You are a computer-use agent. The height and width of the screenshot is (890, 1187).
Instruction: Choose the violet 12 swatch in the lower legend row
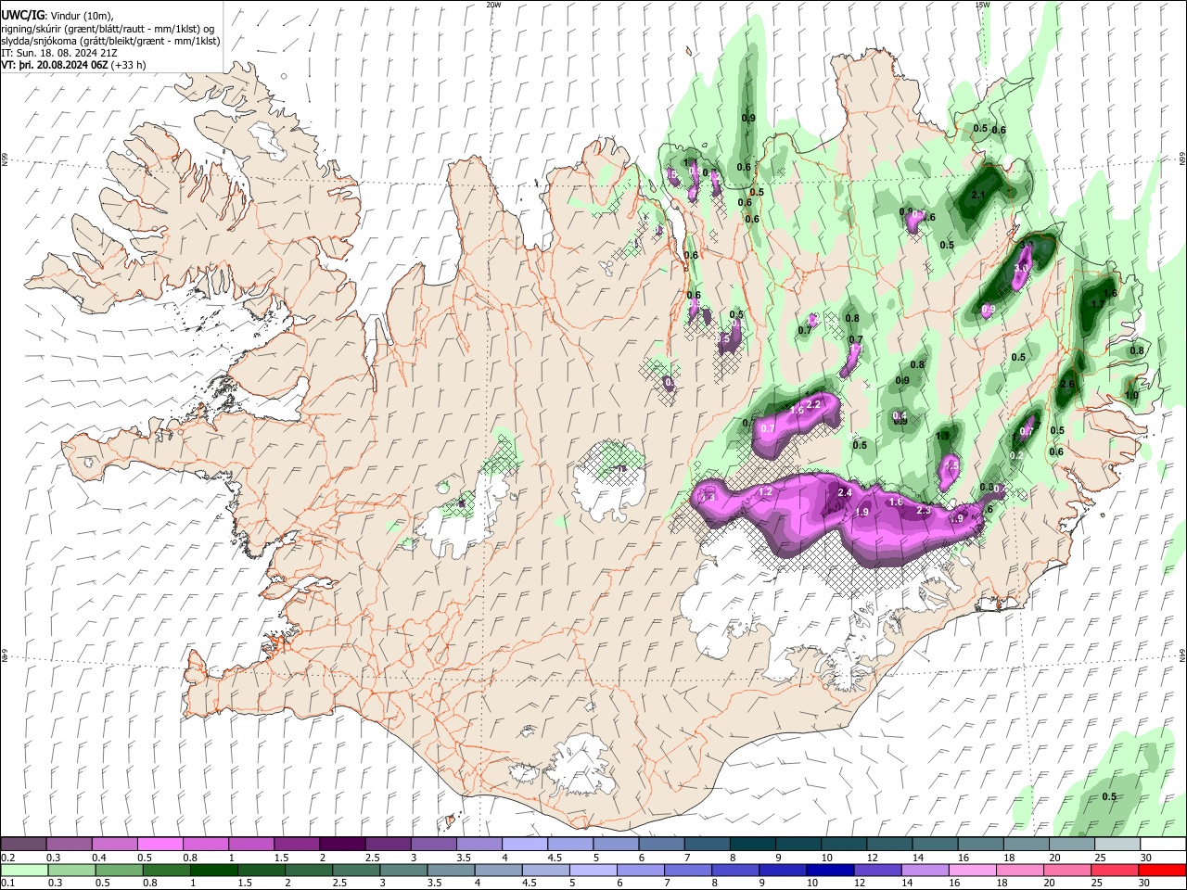click(877, 871)
